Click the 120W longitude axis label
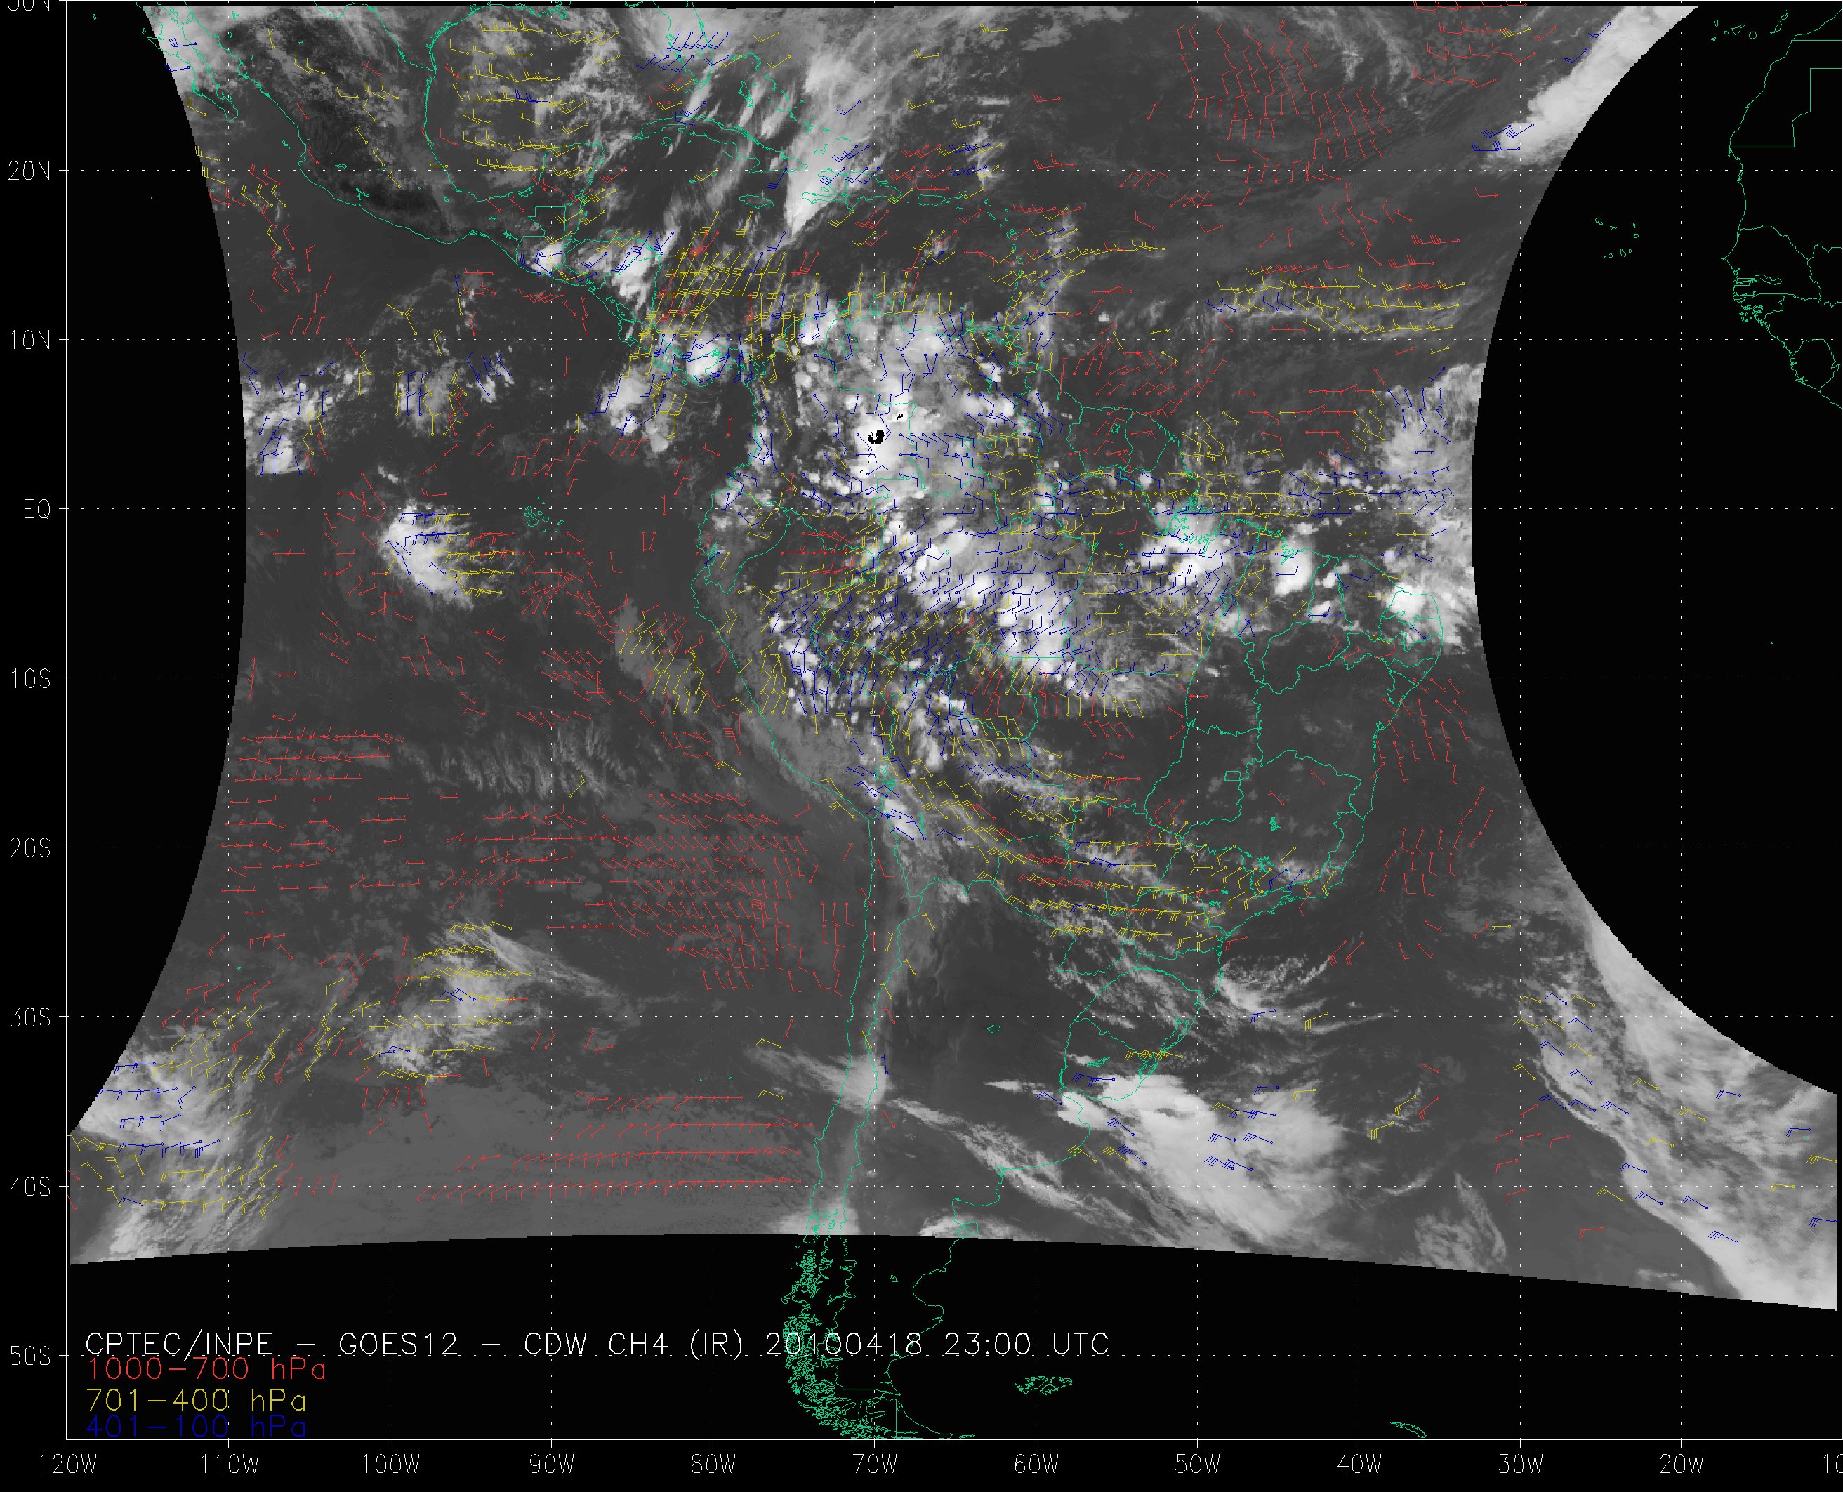This screenshot has width=1843, height=1492. coord(69,1465)
